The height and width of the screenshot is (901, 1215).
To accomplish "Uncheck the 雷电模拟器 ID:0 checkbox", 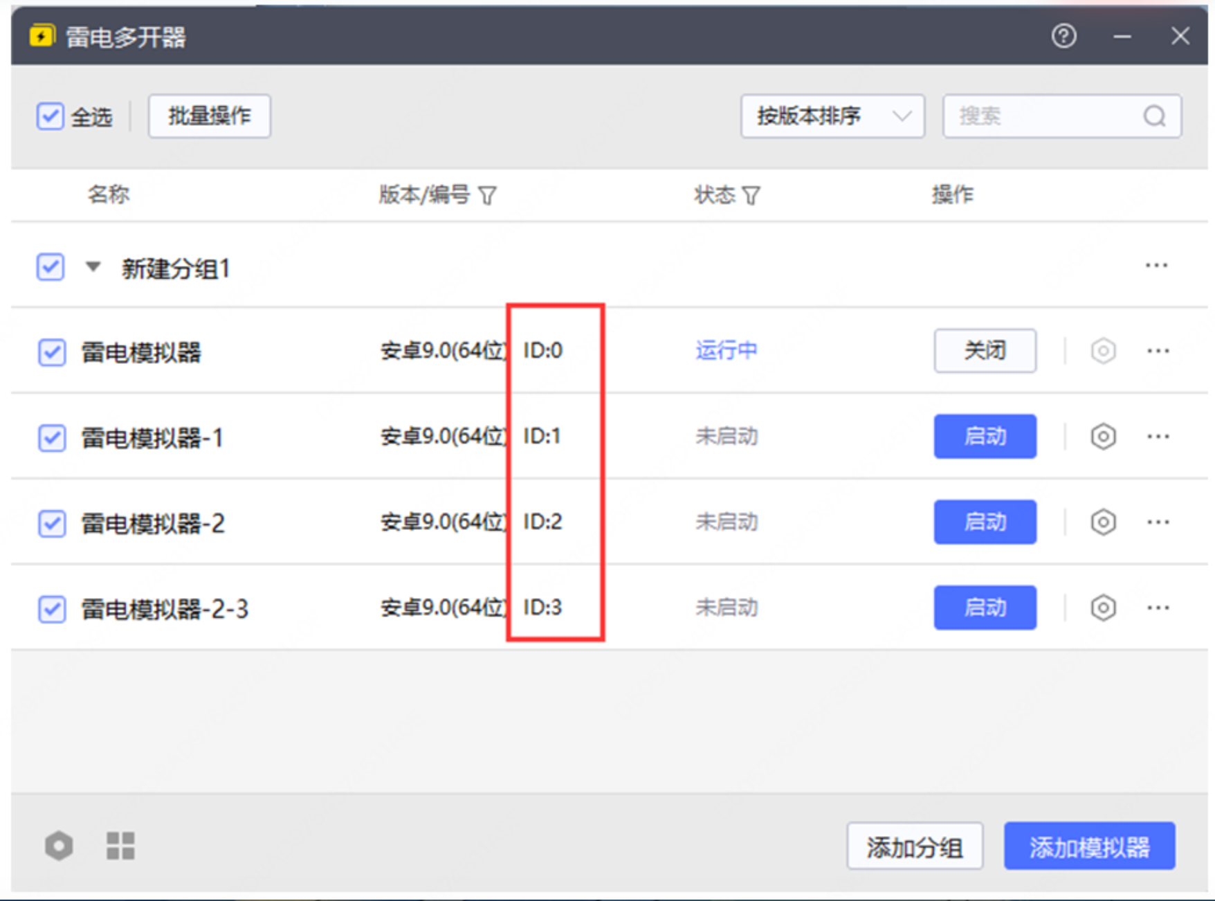I will [x=52, y=352].
